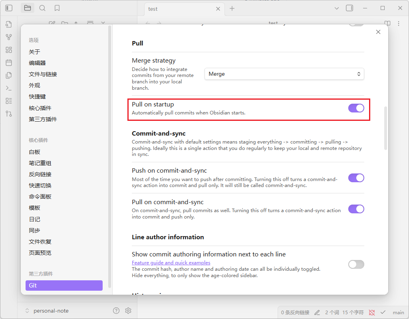Click the settings content vertical scrollbar
409x319 pixels.
(x=385, y=128)
